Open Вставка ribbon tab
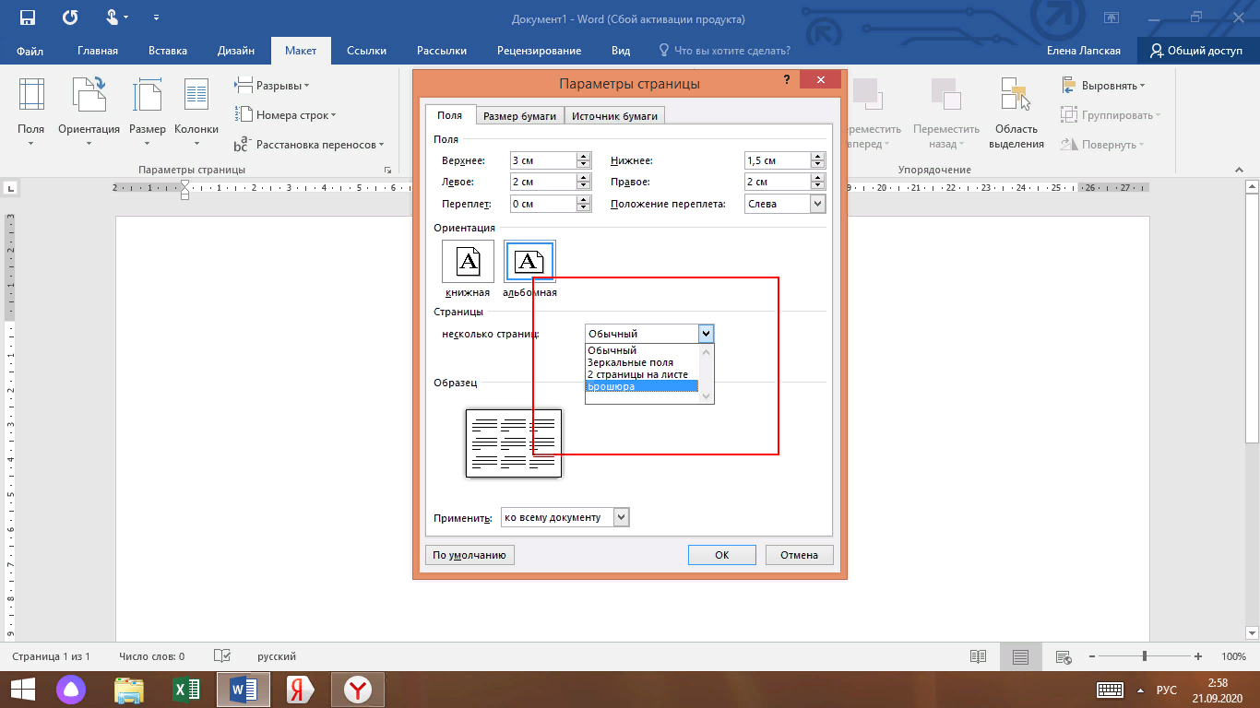Image resolution: width=1260 pixels, height=708 pixels. 168,51
